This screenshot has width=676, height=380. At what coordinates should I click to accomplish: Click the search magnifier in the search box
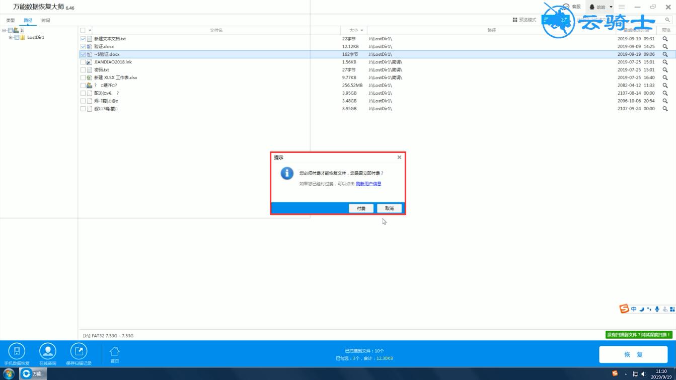coord(667,20)
